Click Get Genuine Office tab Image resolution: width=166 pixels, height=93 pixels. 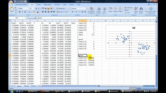coord(21,5)
